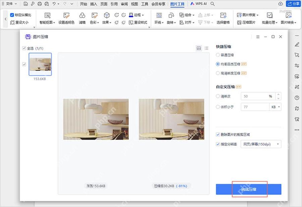
Task: Click the 完成压缩 finish compression button
Action: (248, 189)
